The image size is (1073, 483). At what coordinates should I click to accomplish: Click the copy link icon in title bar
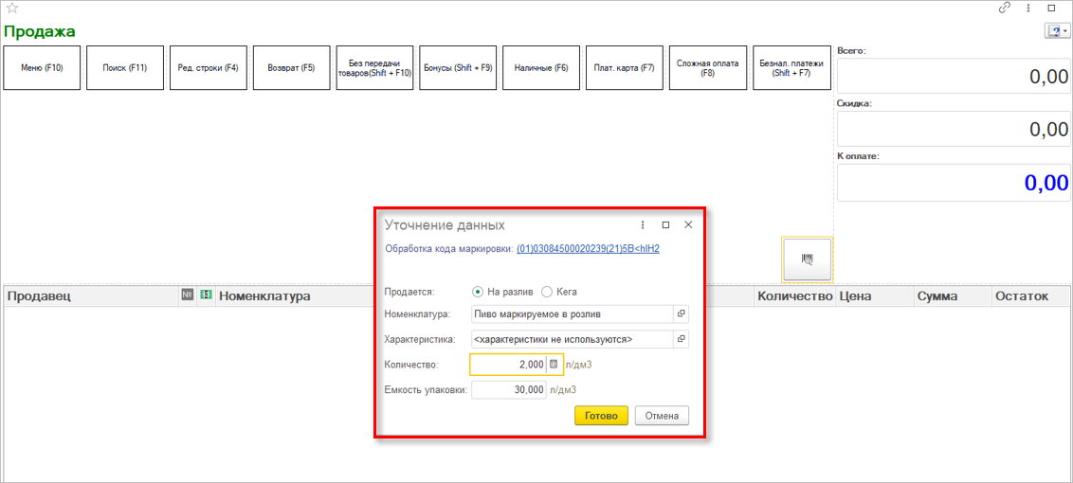point(1005,8)
